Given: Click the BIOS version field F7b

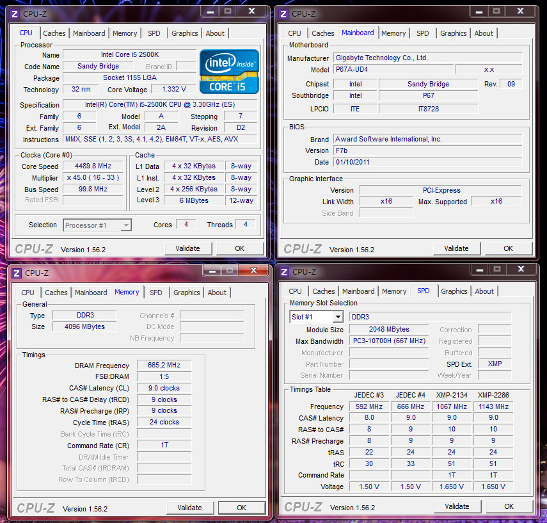Looking at the screenshot, I should click(x=428, y=150).
